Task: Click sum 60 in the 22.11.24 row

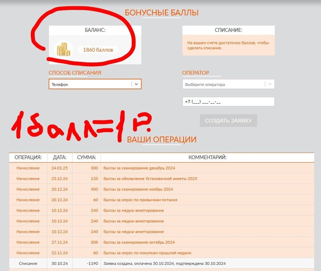Action: coord(95,253)
